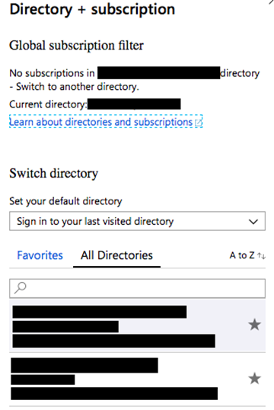The image size is (274, 410).
Task: Click the magnifying glass search icon
Action: point(20,288)
